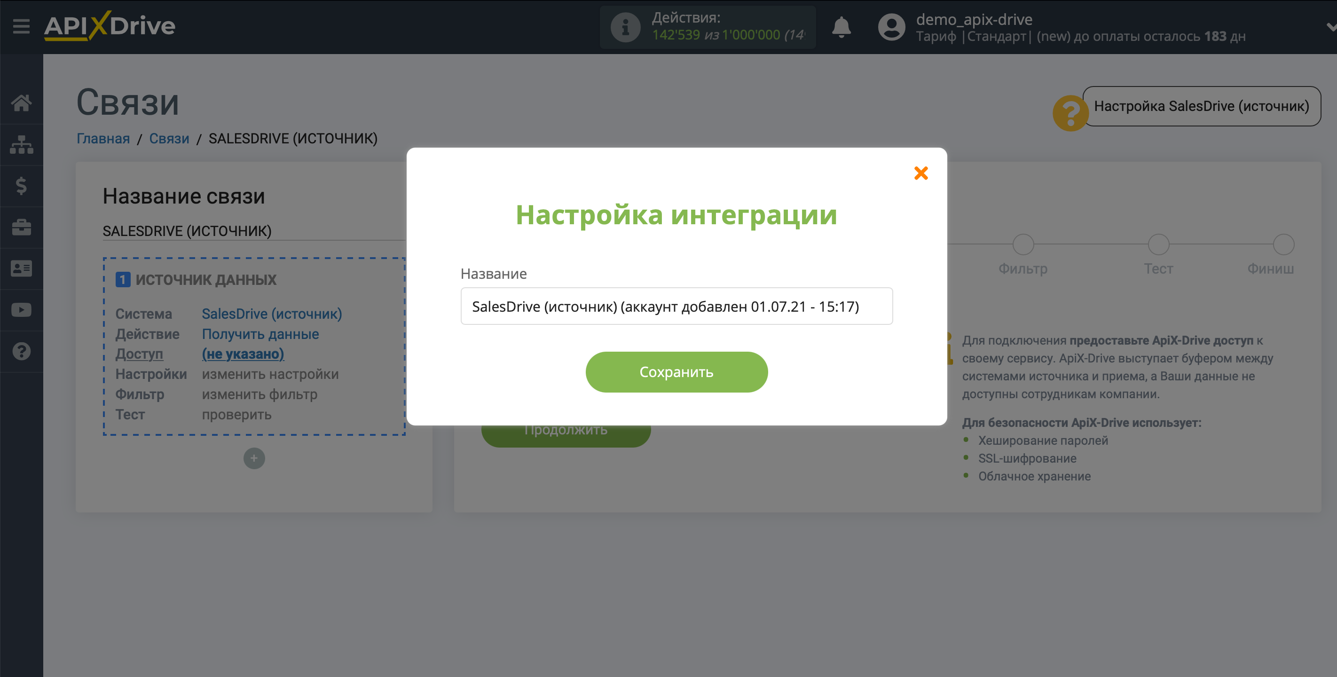This screenshot has width=1337, height=677.
Task: Click Save button in integration settings
Action: point(676,371)
